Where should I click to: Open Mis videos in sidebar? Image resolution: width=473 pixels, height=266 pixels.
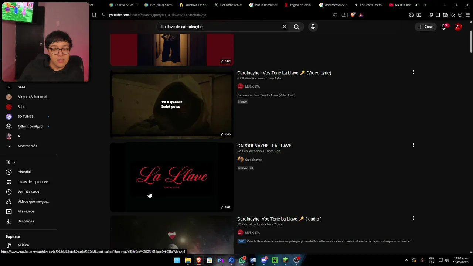[x=26, y=211]
